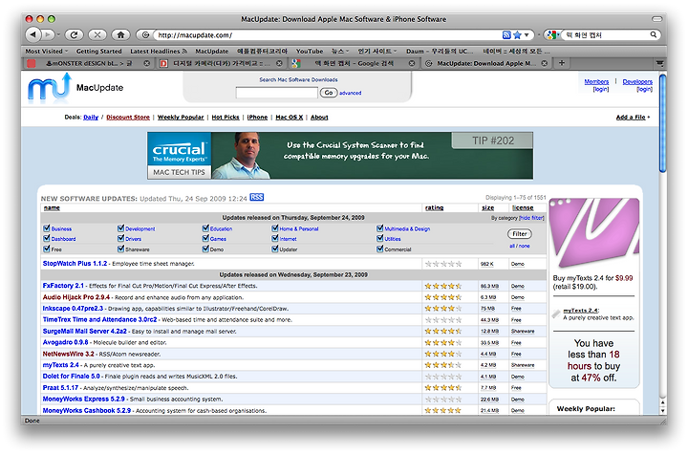The image size is (688, 454).
Task: Sort the list by the license column
Action: click(x=523, y=207)
